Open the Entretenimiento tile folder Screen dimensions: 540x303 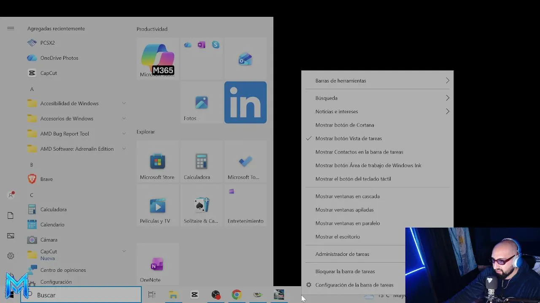(x=246, y=205)
